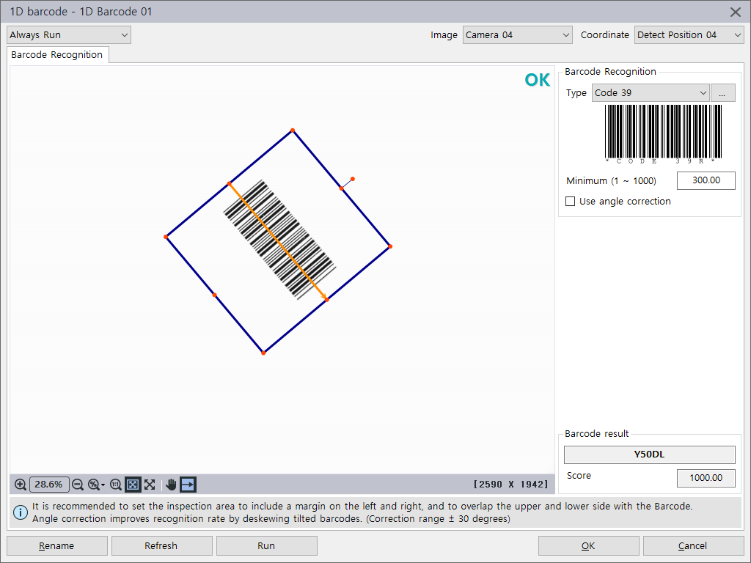Viewport: 751px width, 563px height.
Task: Click the top corner handle of the region
Action: [293, 130]
